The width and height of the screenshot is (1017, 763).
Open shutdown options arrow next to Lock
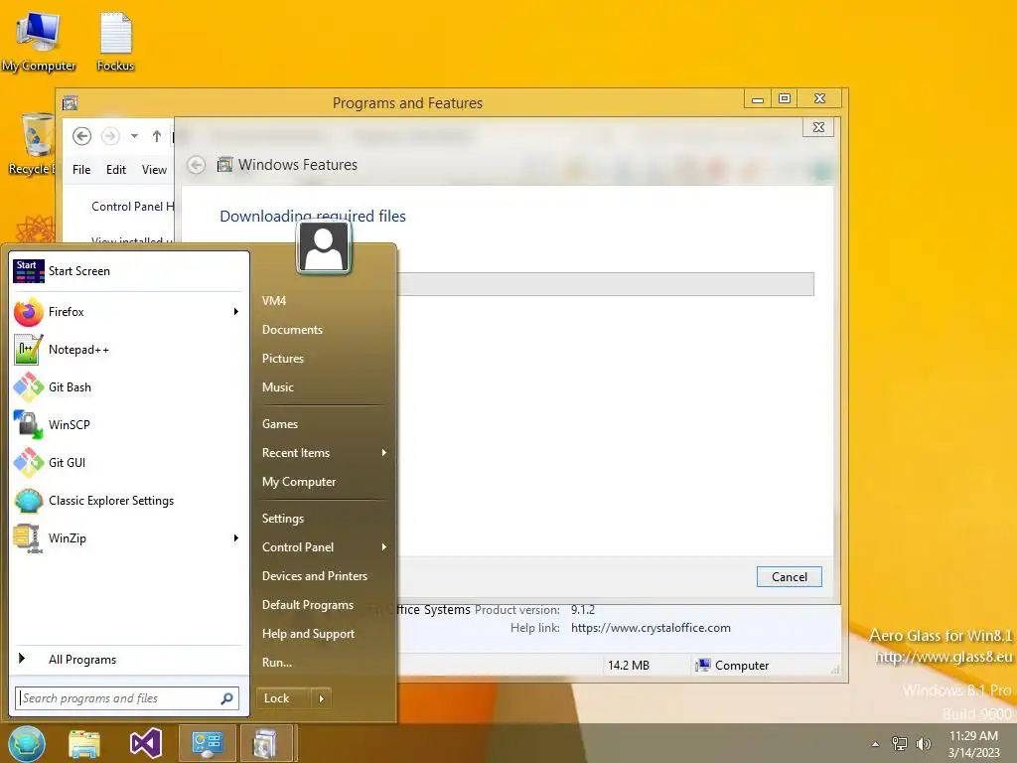(x=321, y=698)
